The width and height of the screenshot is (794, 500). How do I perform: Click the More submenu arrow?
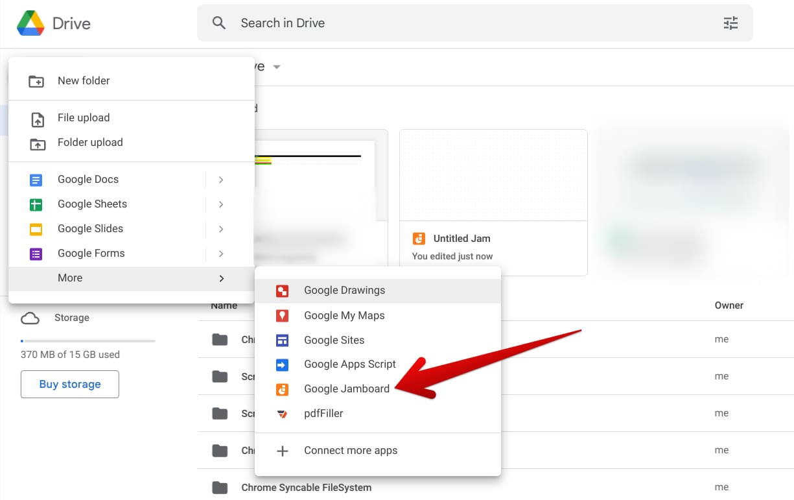point(221,278)
